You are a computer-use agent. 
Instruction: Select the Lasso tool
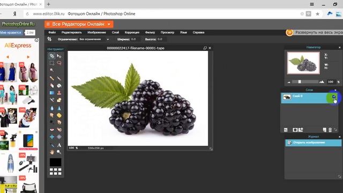tap(59, 63)
